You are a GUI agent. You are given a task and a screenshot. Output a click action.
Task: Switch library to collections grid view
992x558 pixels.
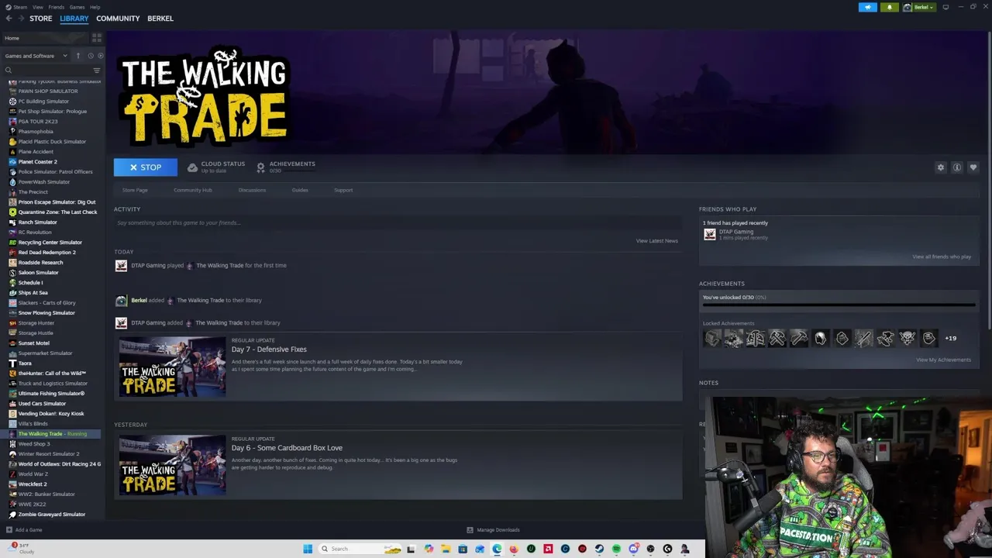[97, 38]
